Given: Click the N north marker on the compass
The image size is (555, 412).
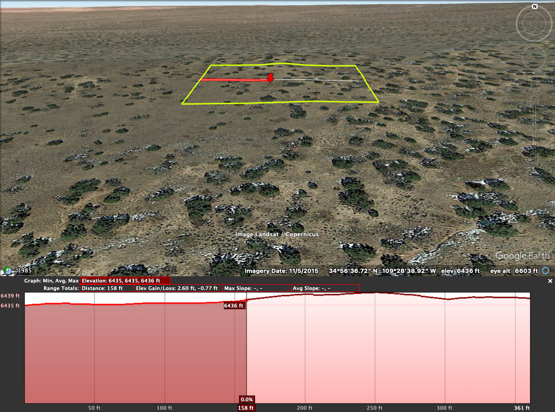Looking at the screenshot, I should tap(535, 6).
